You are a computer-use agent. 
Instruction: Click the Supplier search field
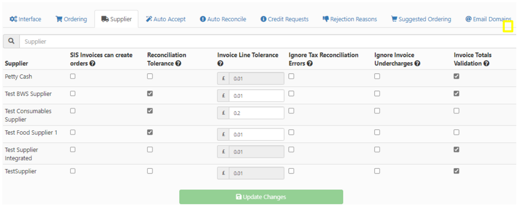pyautogui.click(x=263, y=42)
